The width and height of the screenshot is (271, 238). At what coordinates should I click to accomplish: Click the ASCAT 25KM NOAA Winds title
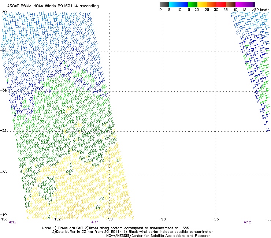(53, 6)
